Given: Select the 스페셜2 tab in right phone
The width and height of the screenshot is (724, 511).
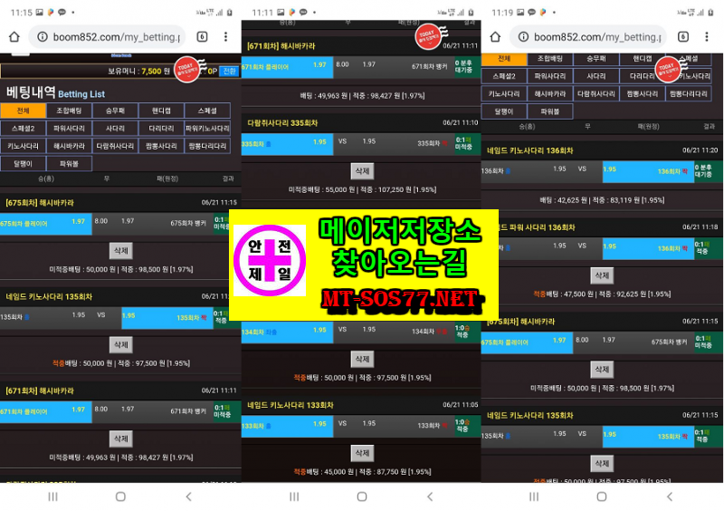Looking at the screenshot, I should (504, 76).
